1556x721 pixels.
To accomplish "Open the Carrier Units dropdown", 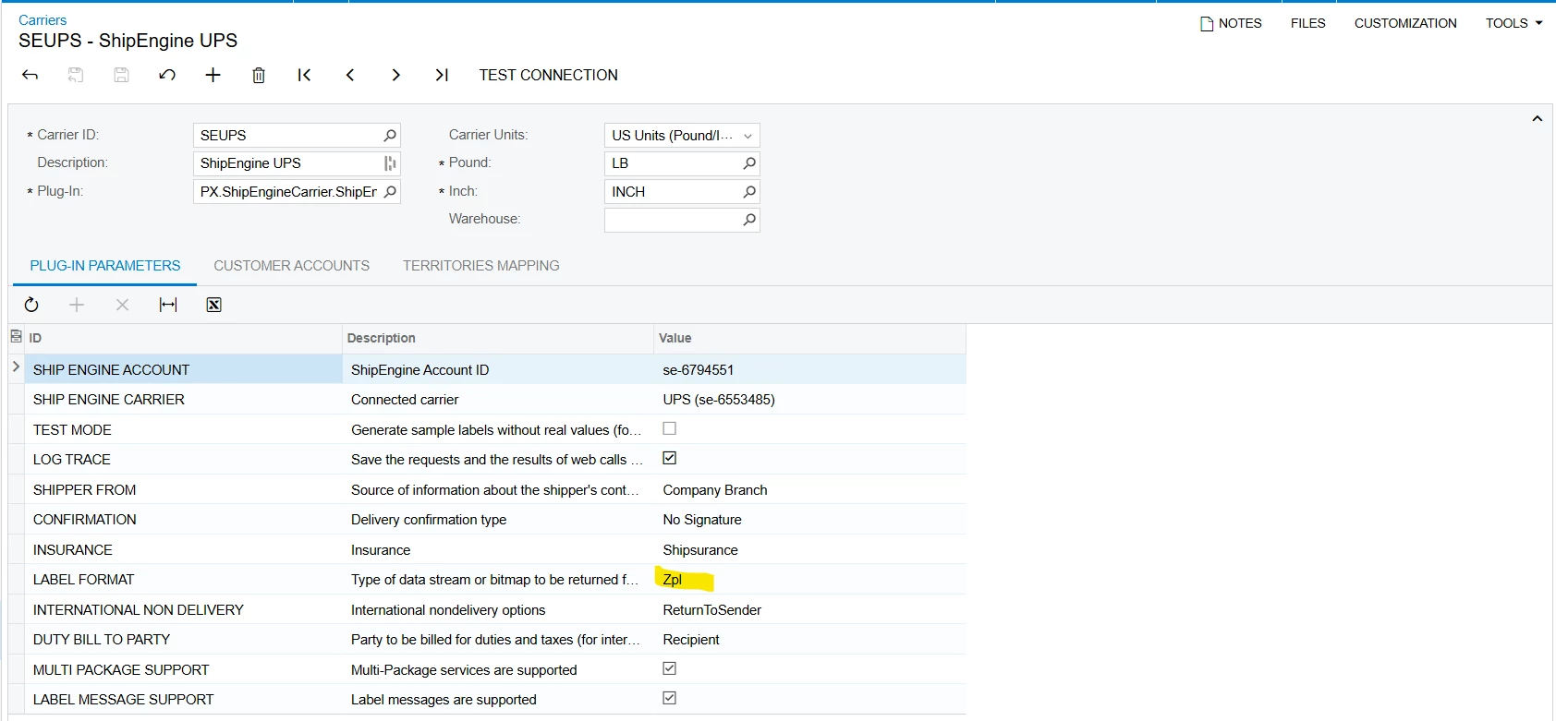I will (x=748, y=136).
